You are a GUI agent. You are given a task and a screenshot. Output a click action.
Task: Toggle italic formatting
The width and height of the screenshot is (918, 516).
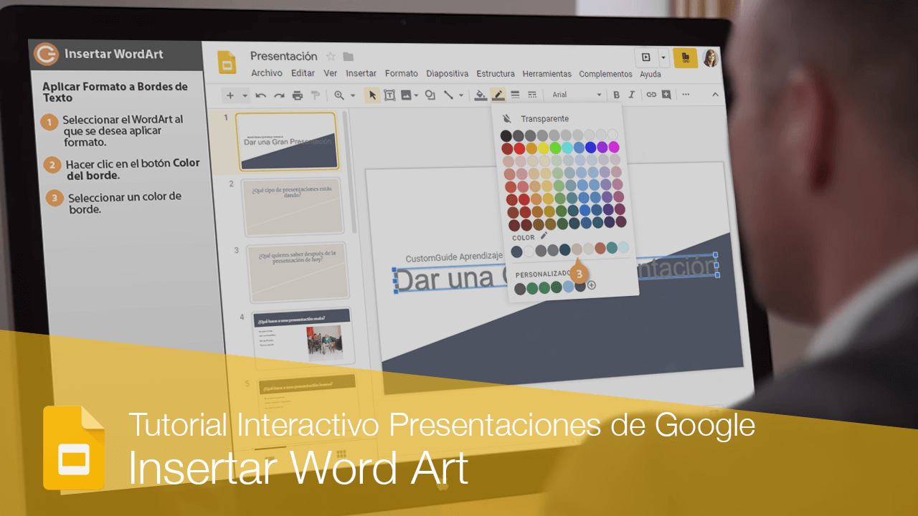pos(632,95)
